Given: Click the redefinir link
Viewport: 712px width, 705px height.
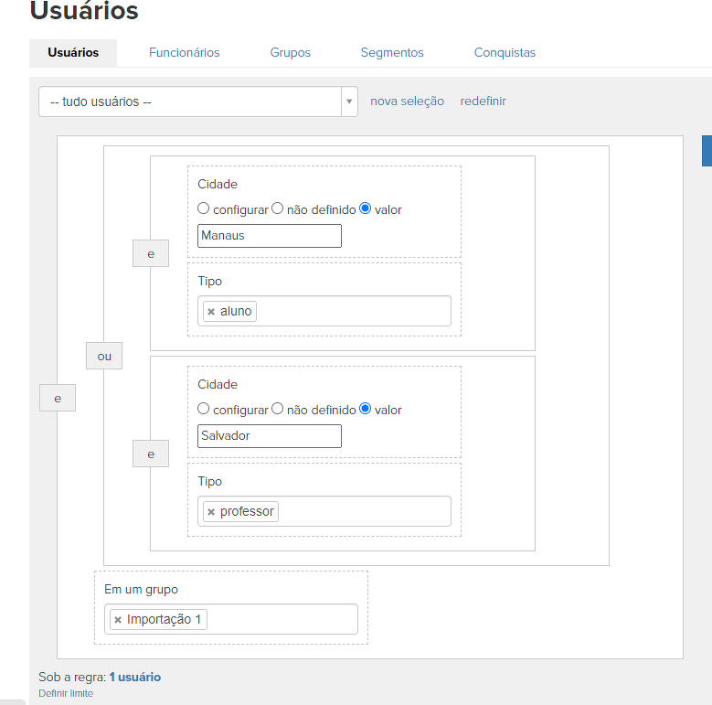Looking at the screenshot, I should (x=483, y=101).
